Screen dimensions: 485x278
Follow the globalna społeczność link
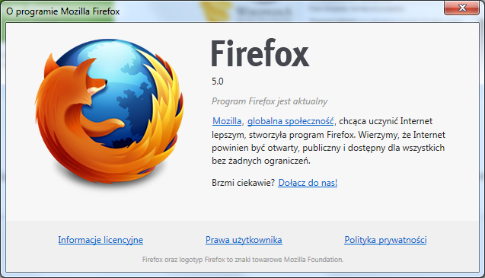[x=290, y=121]
